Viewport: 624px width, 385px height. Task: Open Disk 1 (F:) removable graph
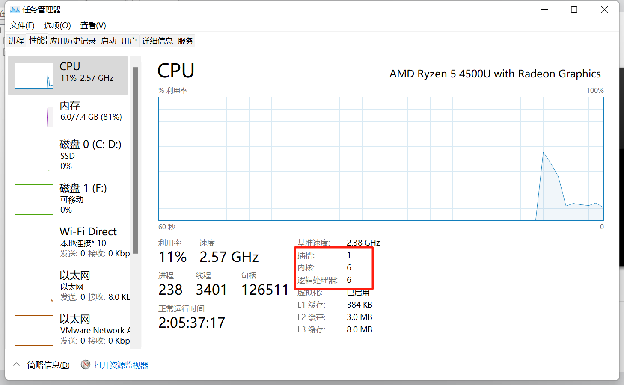(34, 199)
